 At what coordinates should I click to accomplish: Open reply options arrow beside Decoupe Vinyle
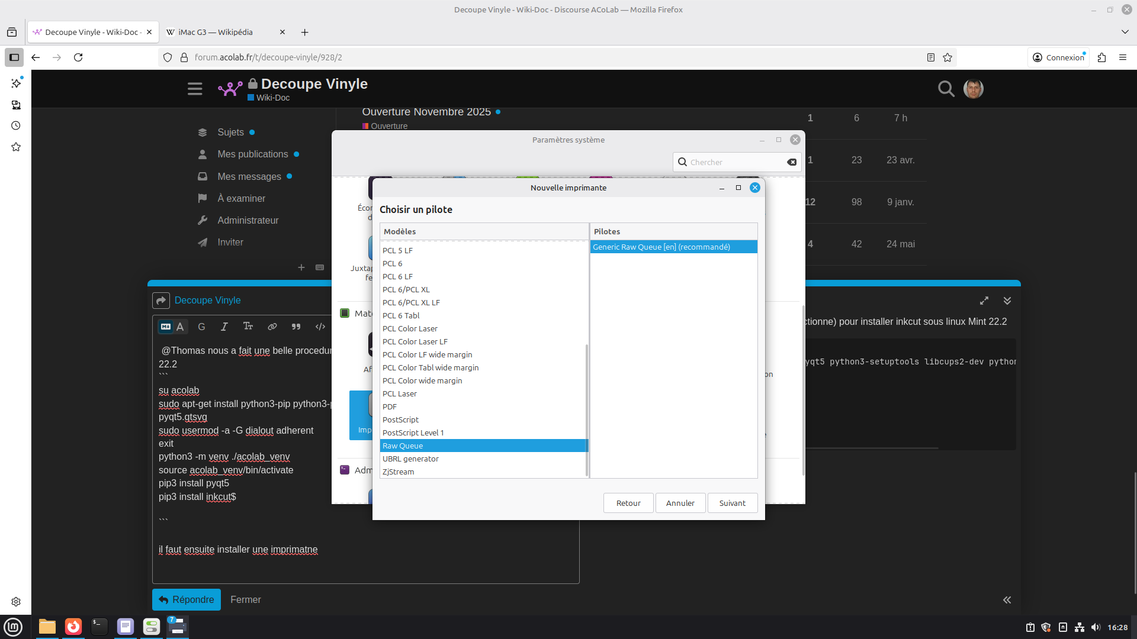(161, 301)
